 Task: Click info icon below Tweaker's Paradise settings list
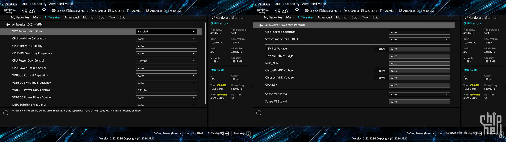click(x=259, y=113)
